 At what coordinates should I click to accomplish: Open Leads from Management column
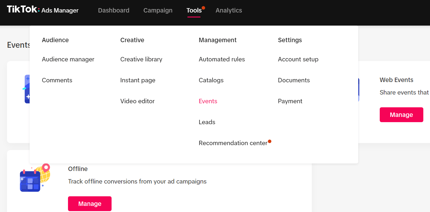(207, 122)
